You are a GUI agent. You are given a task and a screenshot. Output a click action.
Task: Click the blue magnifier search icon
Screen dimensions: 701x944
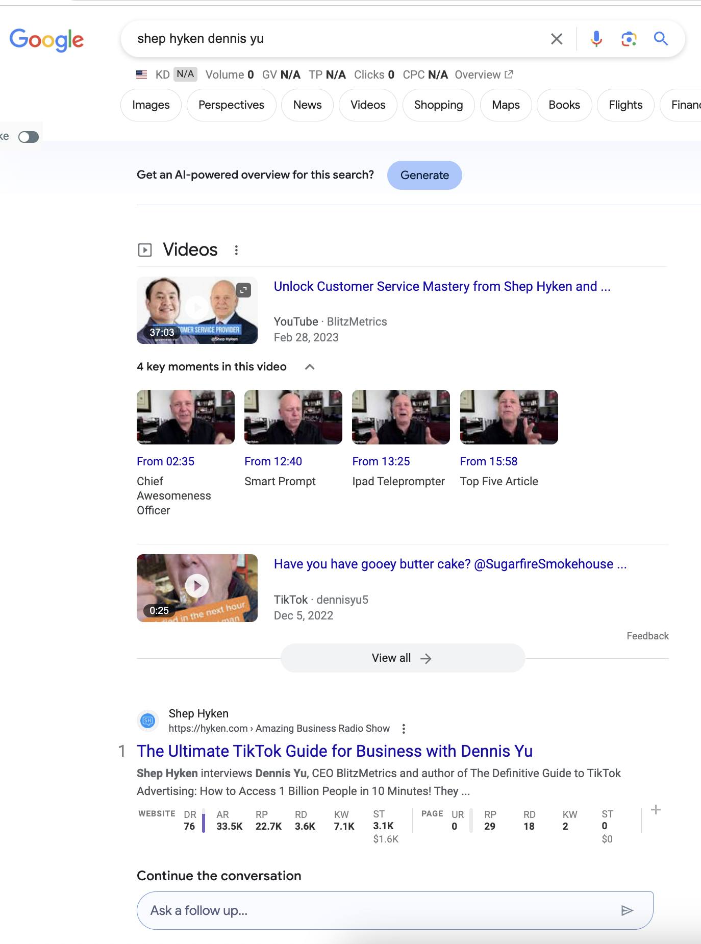661,39
